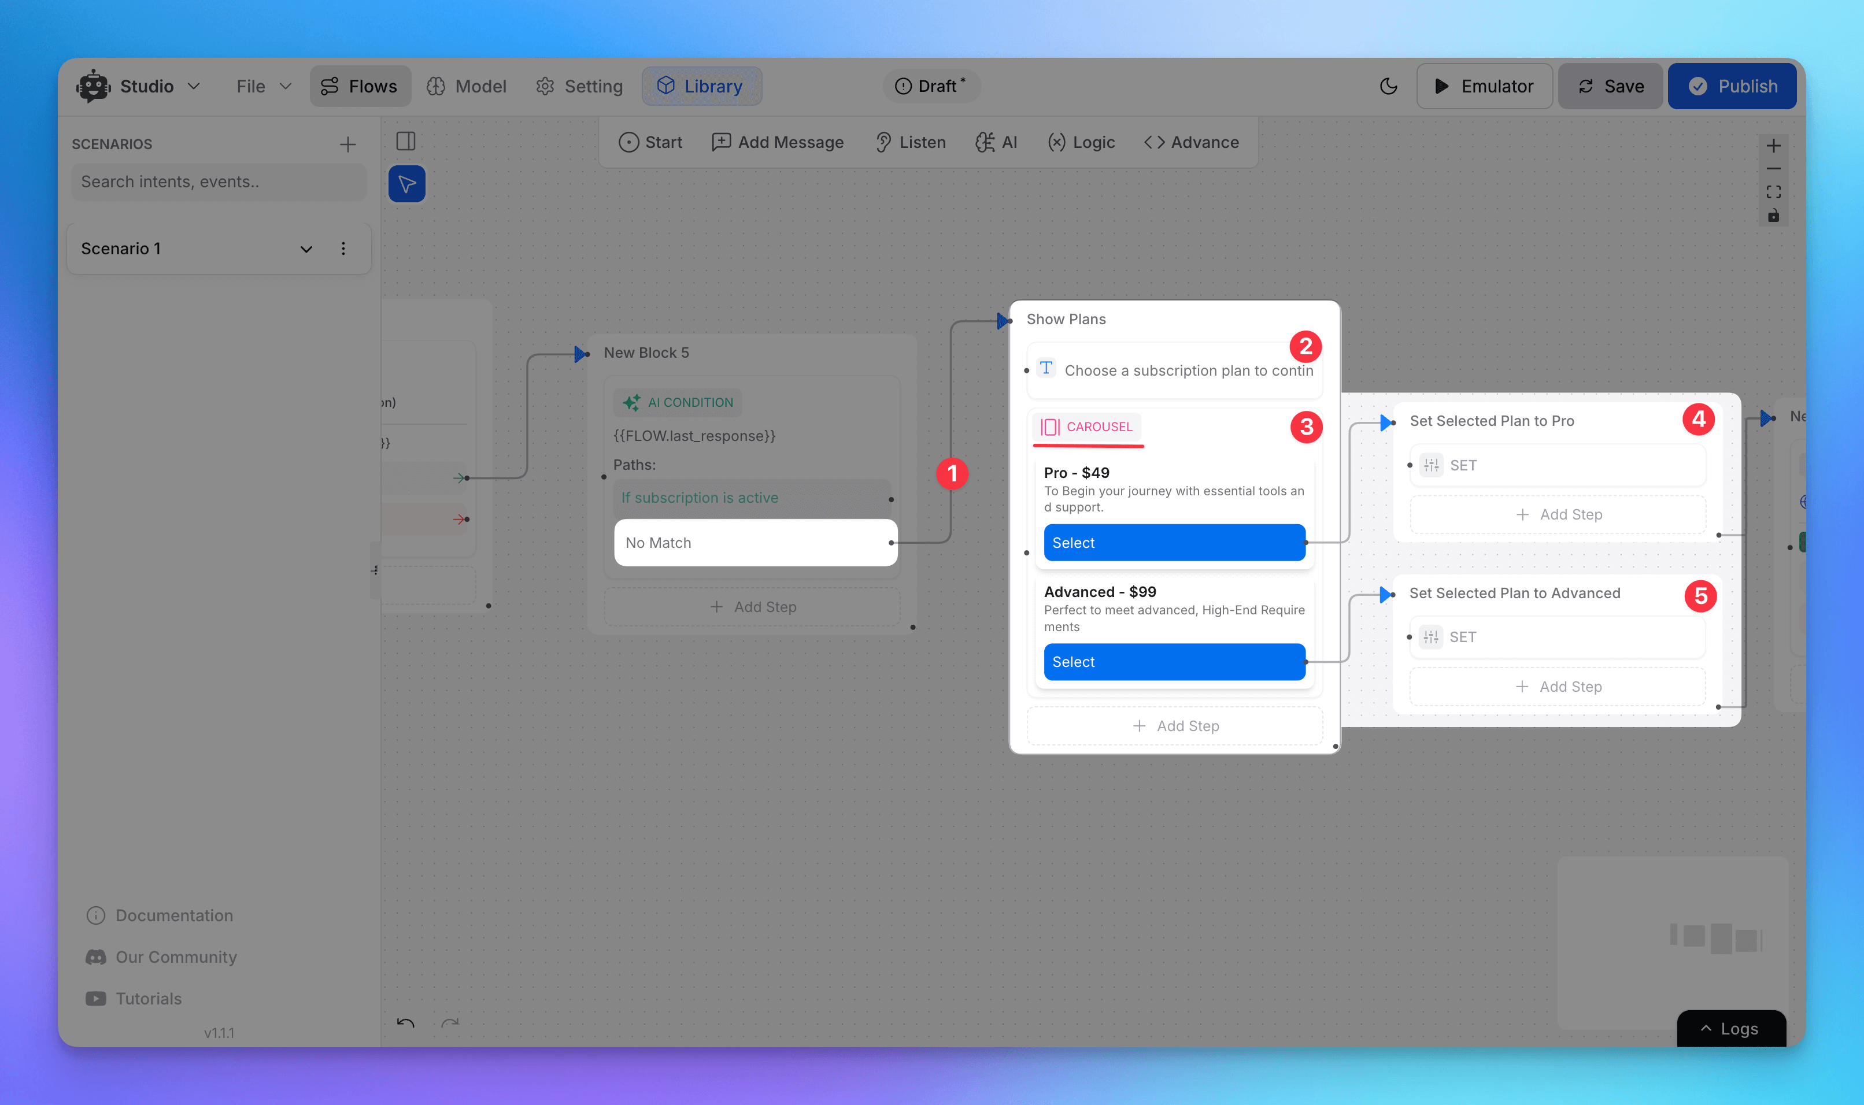Toggle the sidebar panel icon
Image resolution: width=1864 pixels, height=1105 pixels.
406,142
